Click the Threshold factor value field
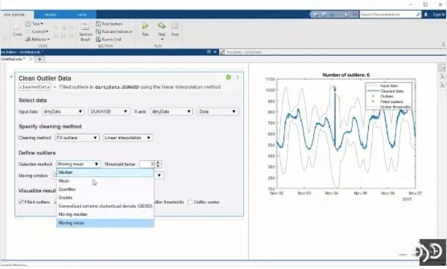The width and height of the screenshot is (447, 269). coord(147,164)
